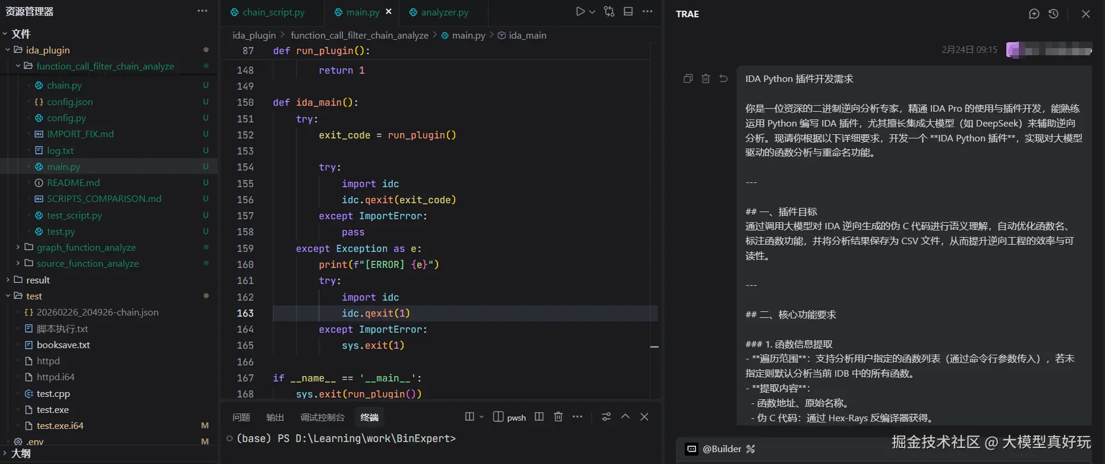Open the new terminal launch profile dropdown
This screenshot has height=464, width=1105.
[x=481, y=417]
